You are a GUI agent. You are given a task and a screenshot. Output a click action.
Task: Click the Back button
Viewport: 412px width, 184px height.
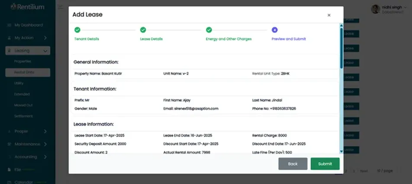pyautogui.click(x=293, y=164)
